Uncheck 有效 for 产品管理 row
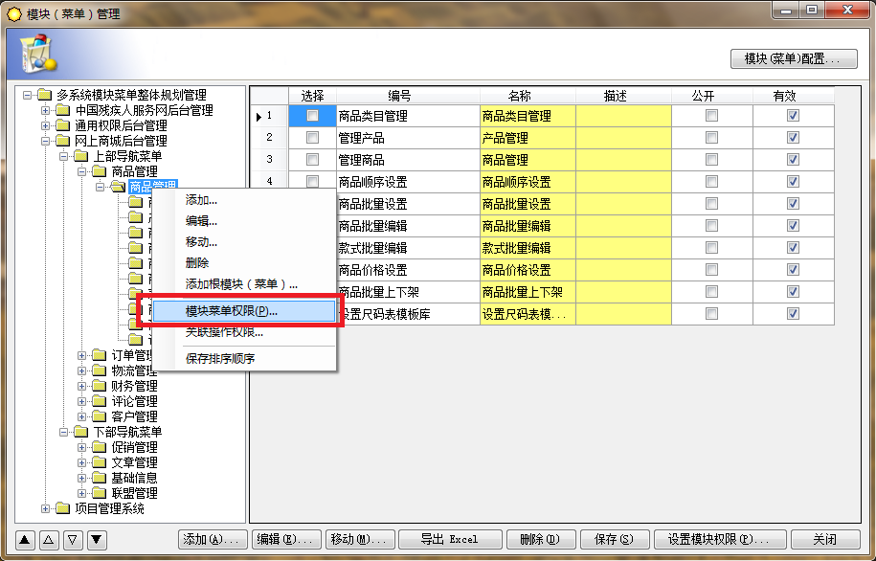This screenshot has height=561, width=876. tap(793, 138)
